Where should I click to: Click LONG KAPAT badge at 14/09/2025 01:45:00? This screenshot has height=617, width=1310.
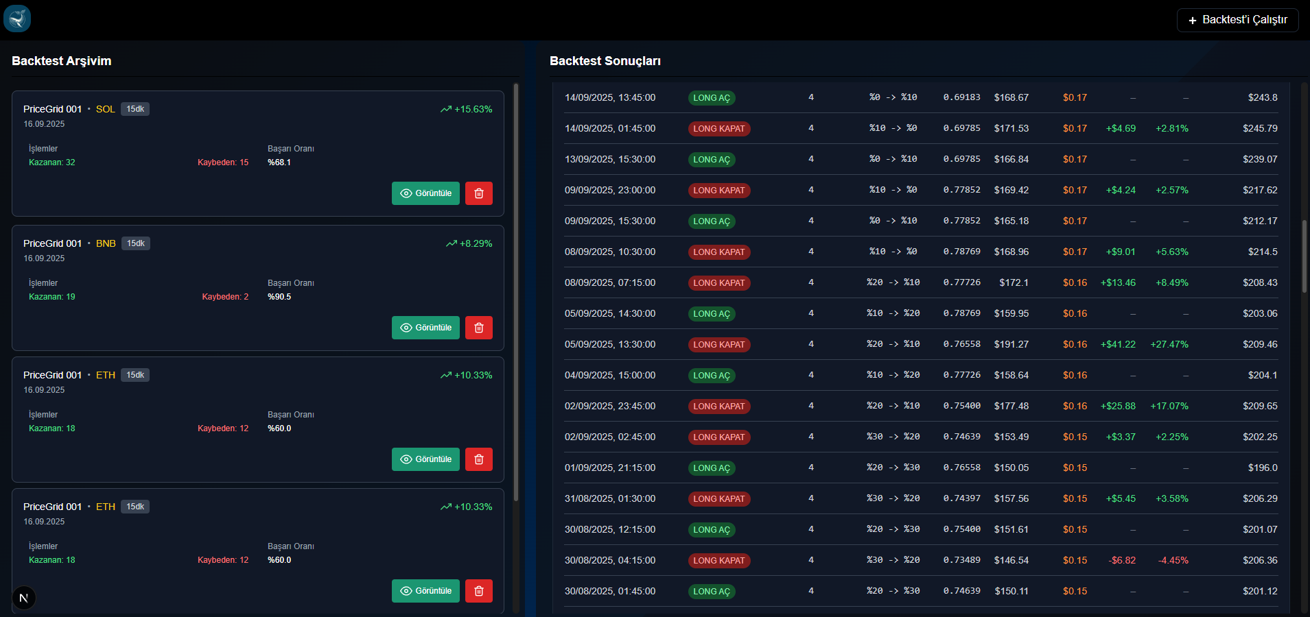[x=719, y=129]
